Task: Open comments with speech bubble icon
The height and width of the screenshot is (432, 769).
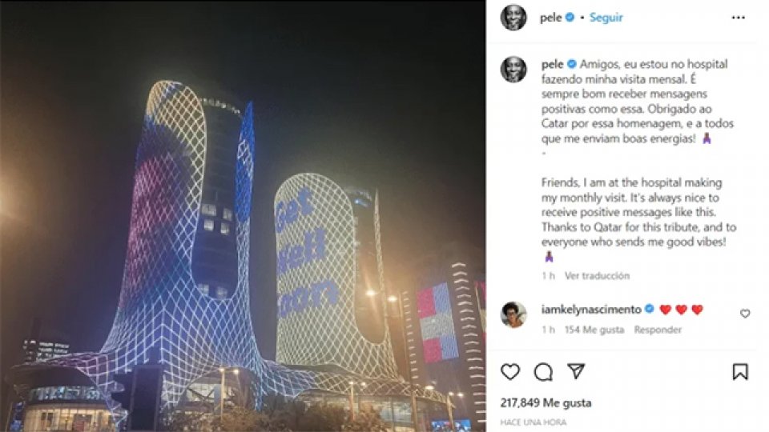Action: click(543, 372)
